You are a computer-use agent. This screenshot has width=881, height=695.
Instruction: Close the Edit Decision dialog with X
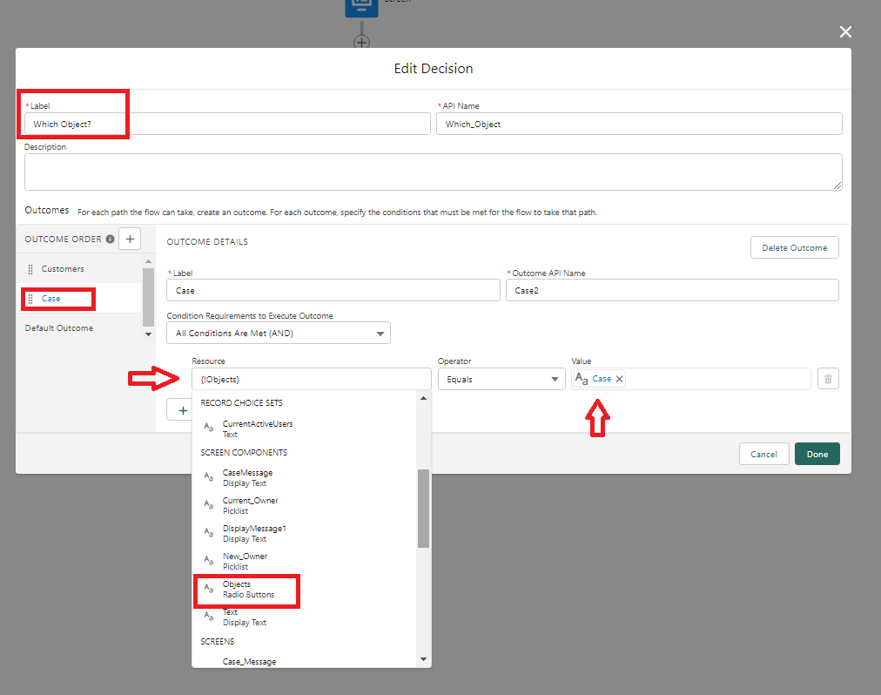[844, 32]
